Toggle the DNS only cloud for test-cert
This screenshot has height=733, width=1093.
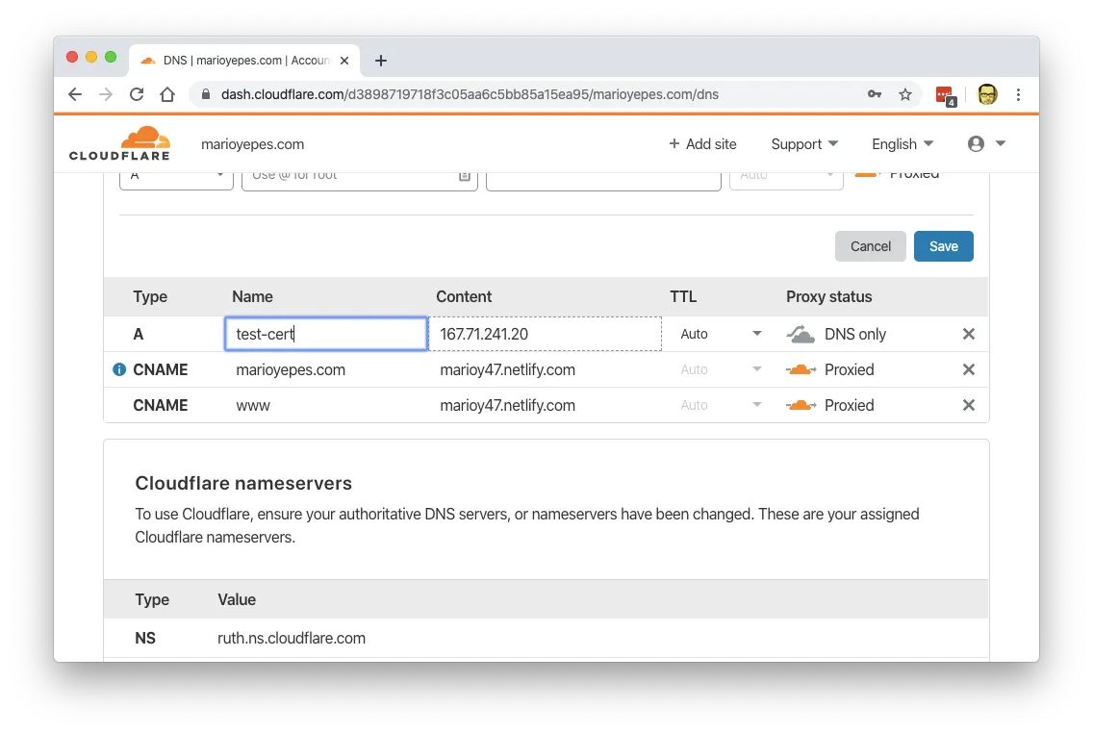[801, 335]
